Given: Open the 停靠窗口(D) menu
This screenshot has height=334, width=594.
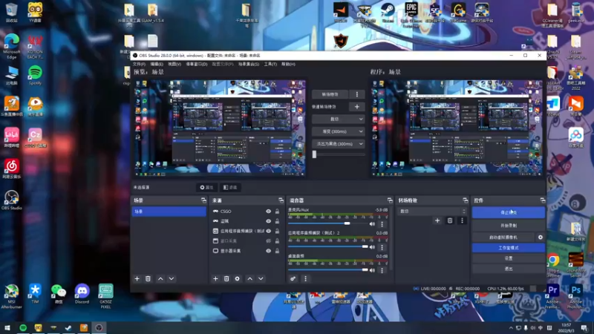Looking at the screenshot, I should coord(197,65).
